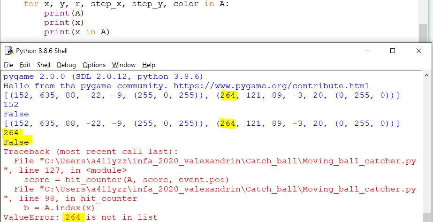433x222 pixels.
Task: Click the 'b = A.index(x)' line
Action: pos(60,208)
